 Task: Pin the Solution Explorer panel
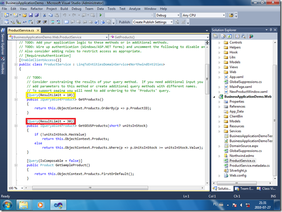click(271, 30)
